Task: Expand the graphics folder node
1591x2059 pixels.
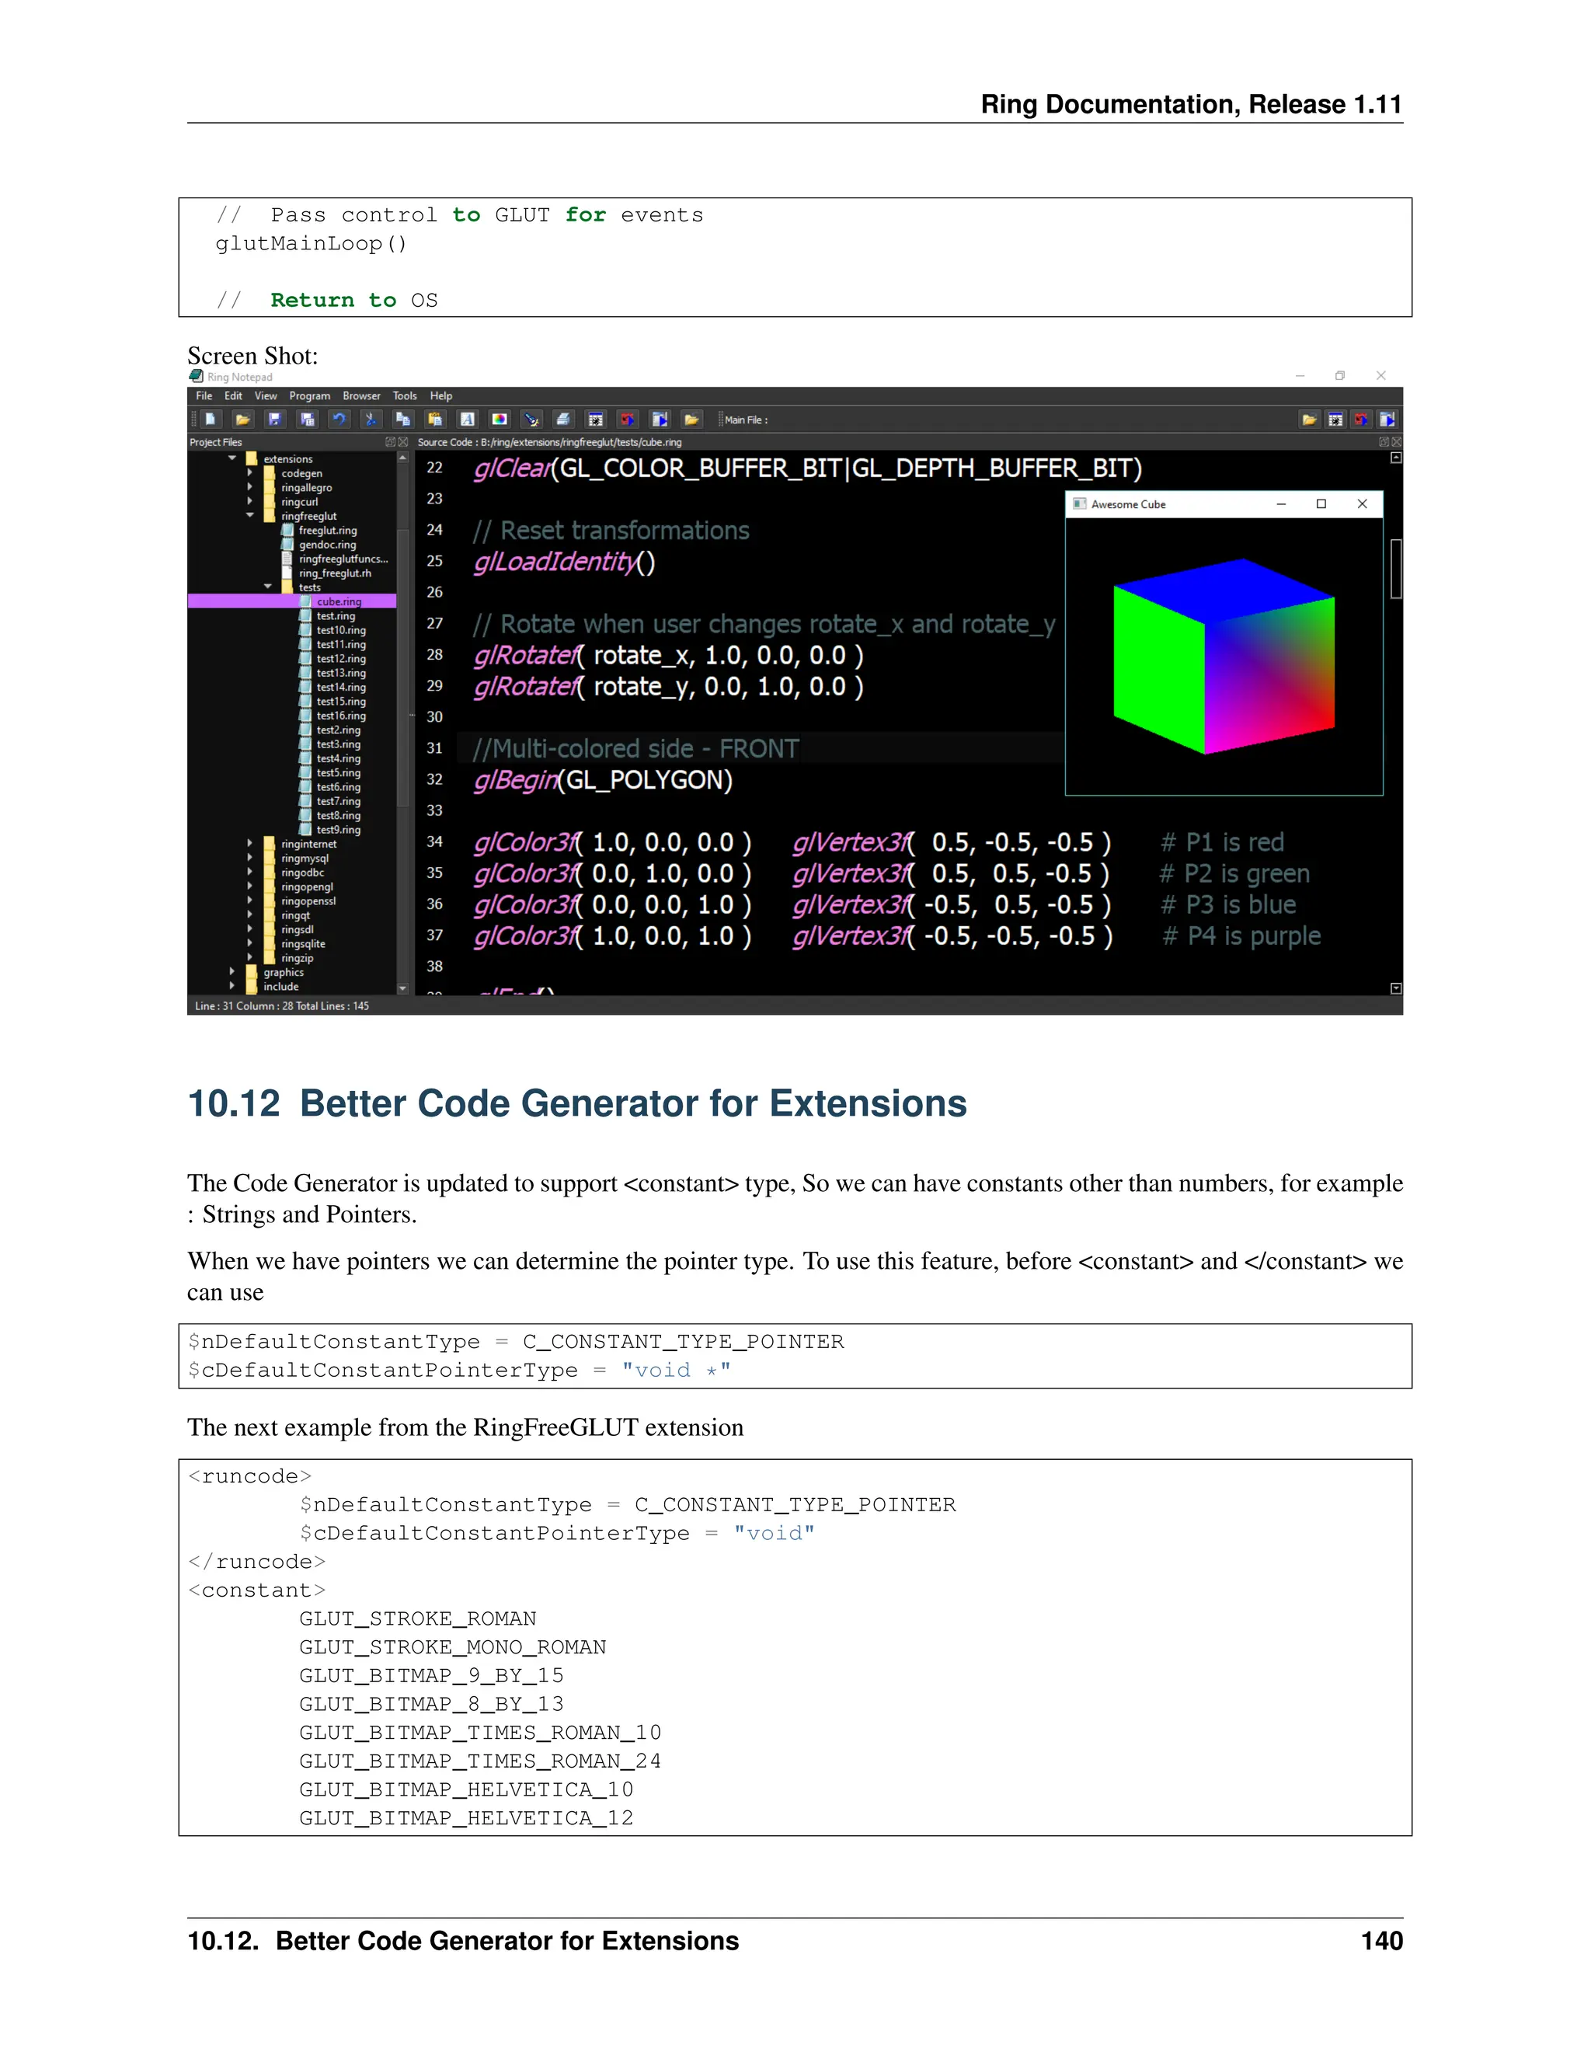Action: pyautogui.click(x=232, y=971)
